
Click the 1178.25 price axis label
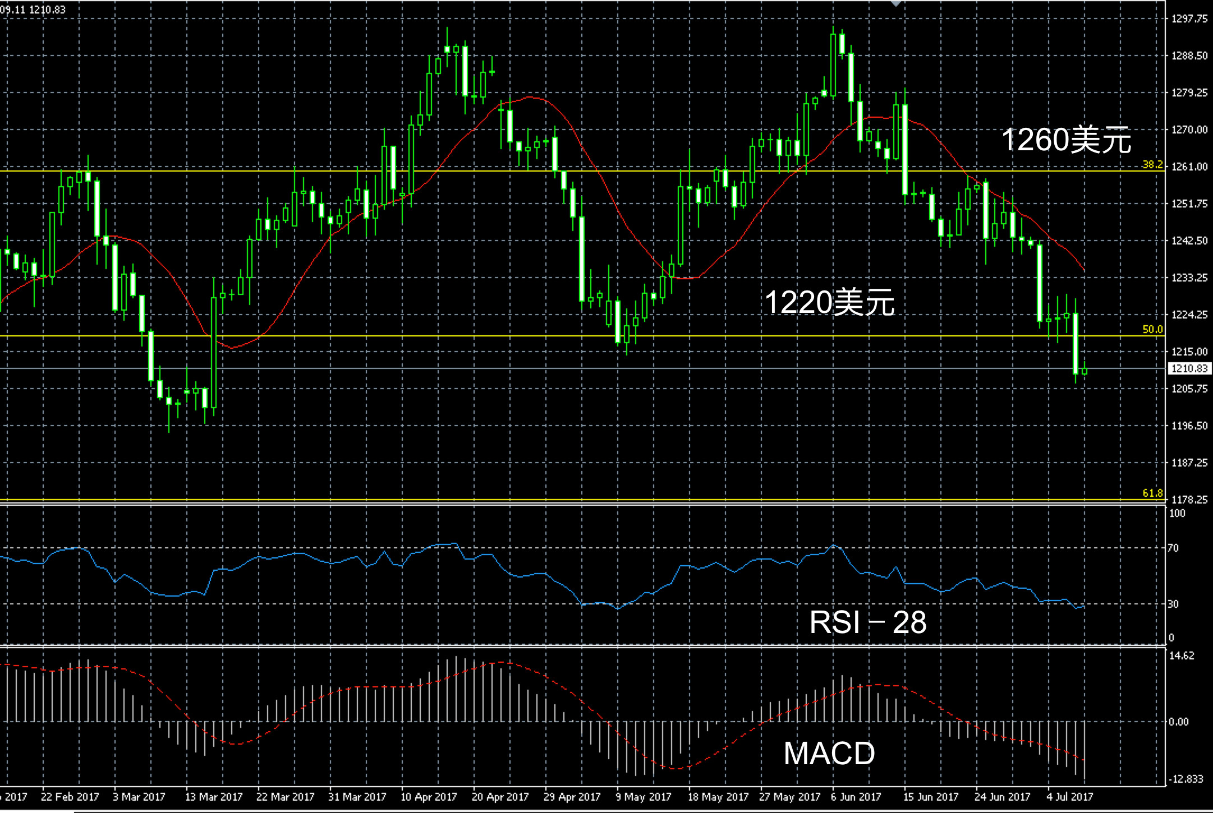pos(1189,500)
